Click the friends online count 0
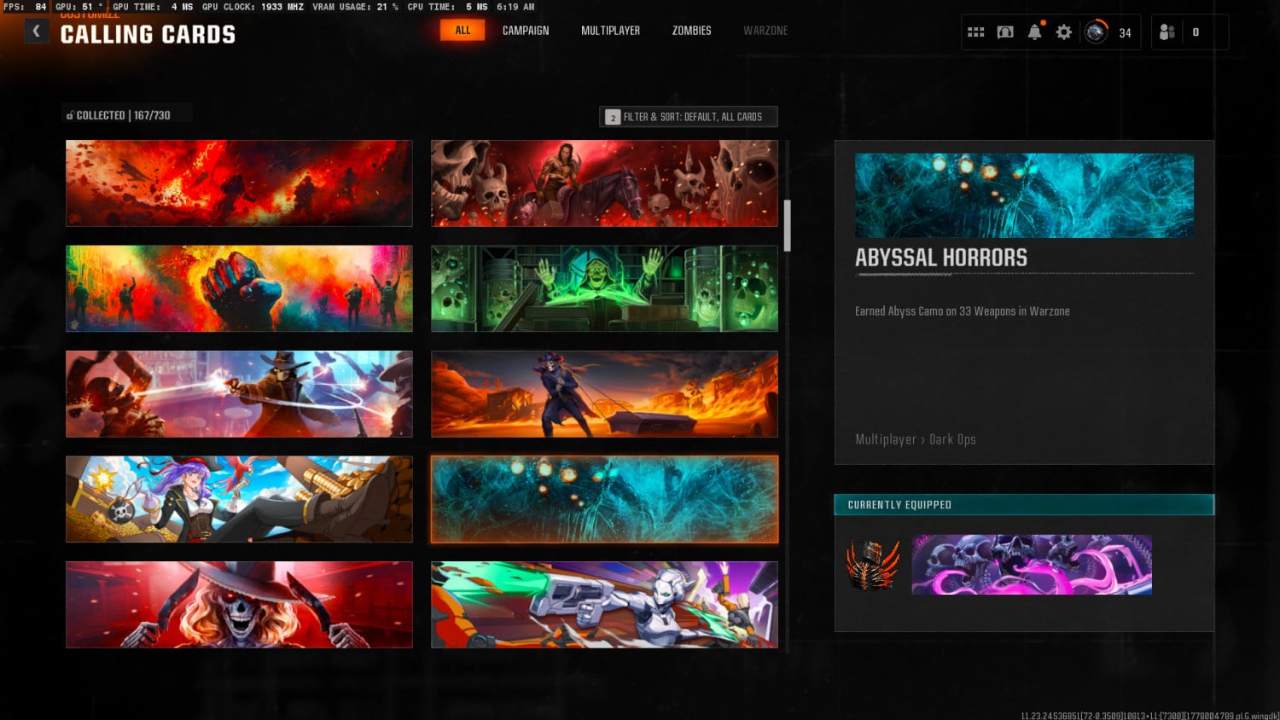Viewport: 1280px width, 720px height. tap(1196, 32)
